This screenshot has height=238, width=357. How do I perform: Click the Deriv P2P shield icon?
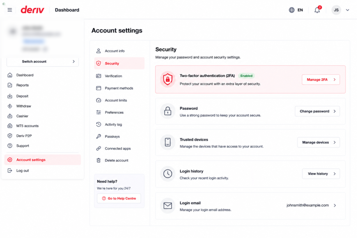pyautogui.click(x=10, y=136)
